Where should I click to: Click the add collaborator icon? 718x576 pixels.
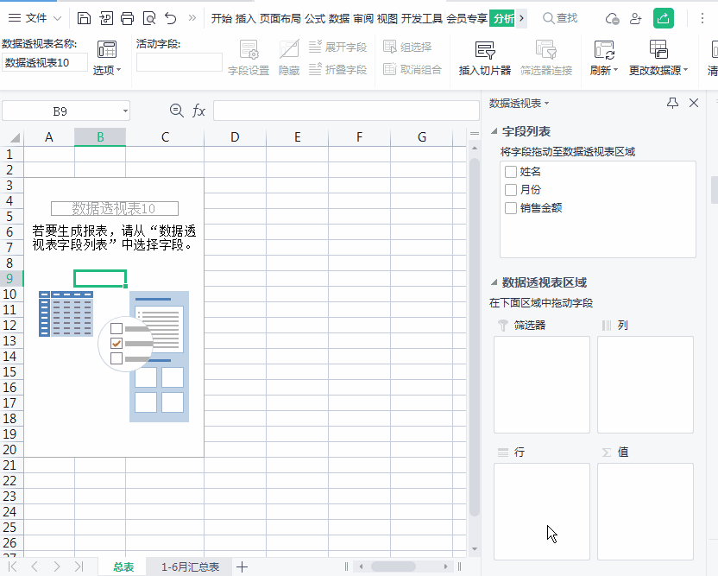click(x=636, y=19)
